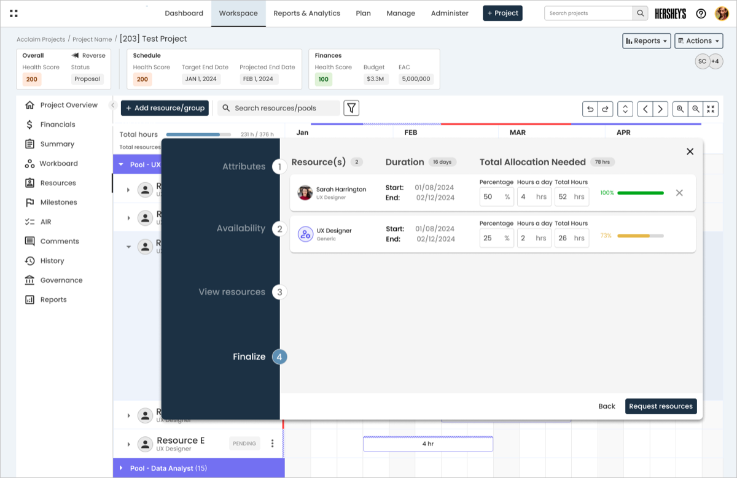
Task: Zoom in on the timeline
Action: pyautogui.click(x=680, y=109)
